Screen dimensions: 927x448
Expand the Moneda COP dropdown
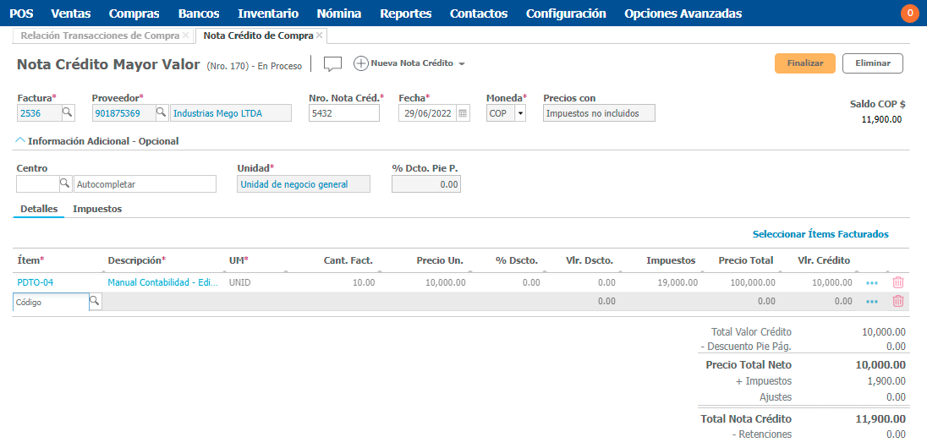coord(519,113)
